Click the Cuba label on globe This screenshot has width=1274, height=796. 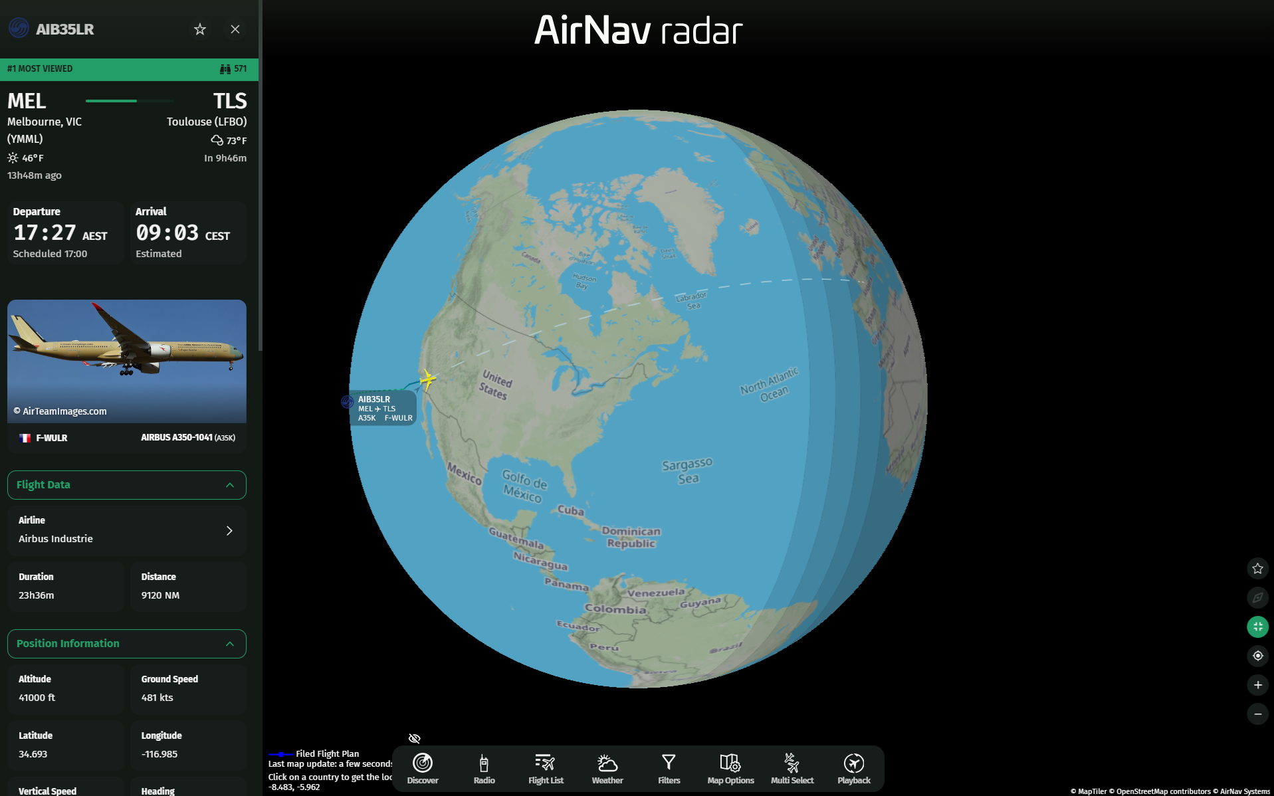pyautogui.click(x=570, y=510)
